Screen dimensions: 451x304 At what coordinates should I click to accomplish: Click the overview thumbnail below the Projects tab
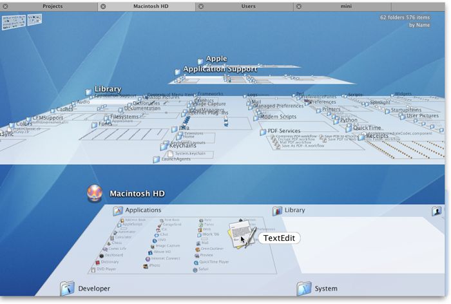[x=14, y=22]
